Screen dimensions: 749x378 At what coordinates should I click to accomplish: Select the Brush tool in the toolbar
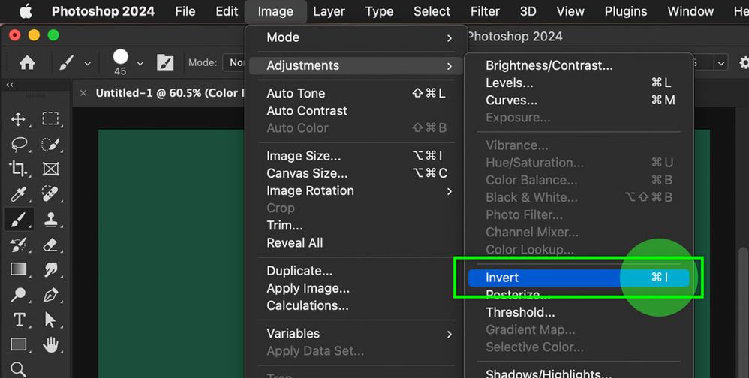click(x=18, y=220)
